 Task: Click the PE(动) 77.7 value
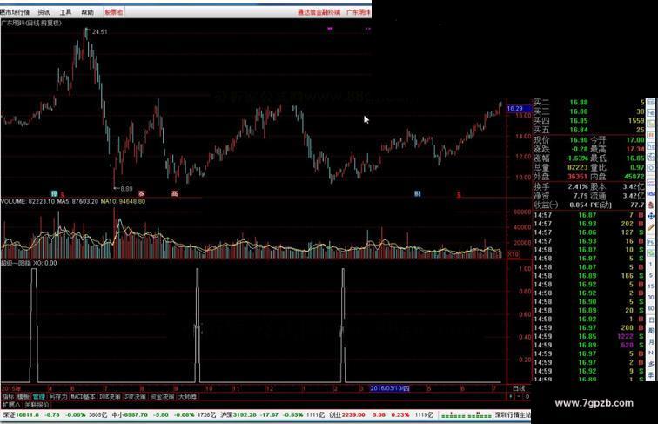click(637, 205)
